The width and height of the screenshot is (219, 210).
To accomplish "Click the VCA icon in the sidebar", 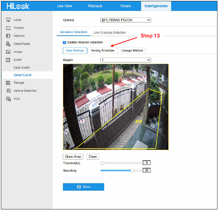I will tap(8, 99).
